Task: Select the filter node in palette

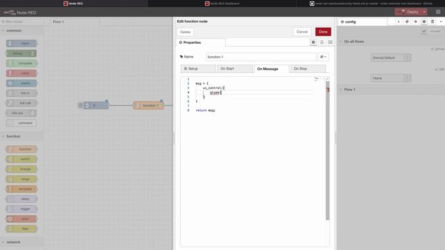Action: (x=22, y=228)
